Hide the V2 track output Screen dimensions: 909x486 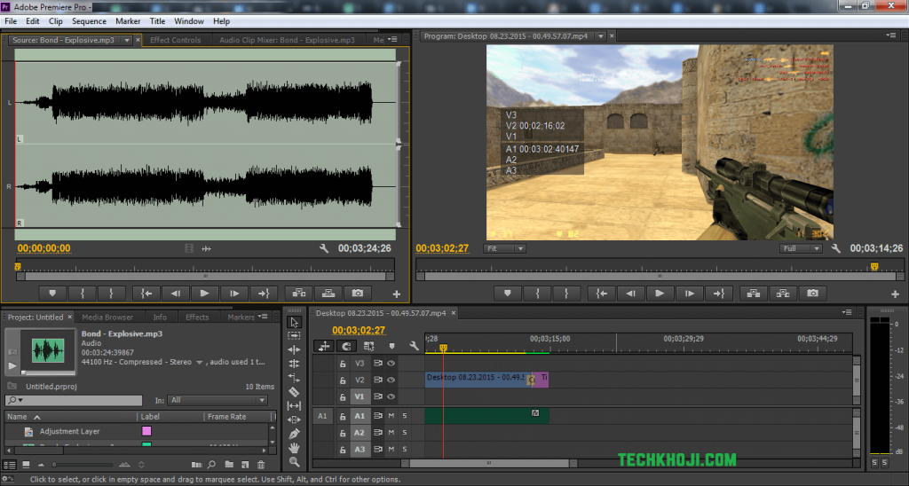click(391, 380)
